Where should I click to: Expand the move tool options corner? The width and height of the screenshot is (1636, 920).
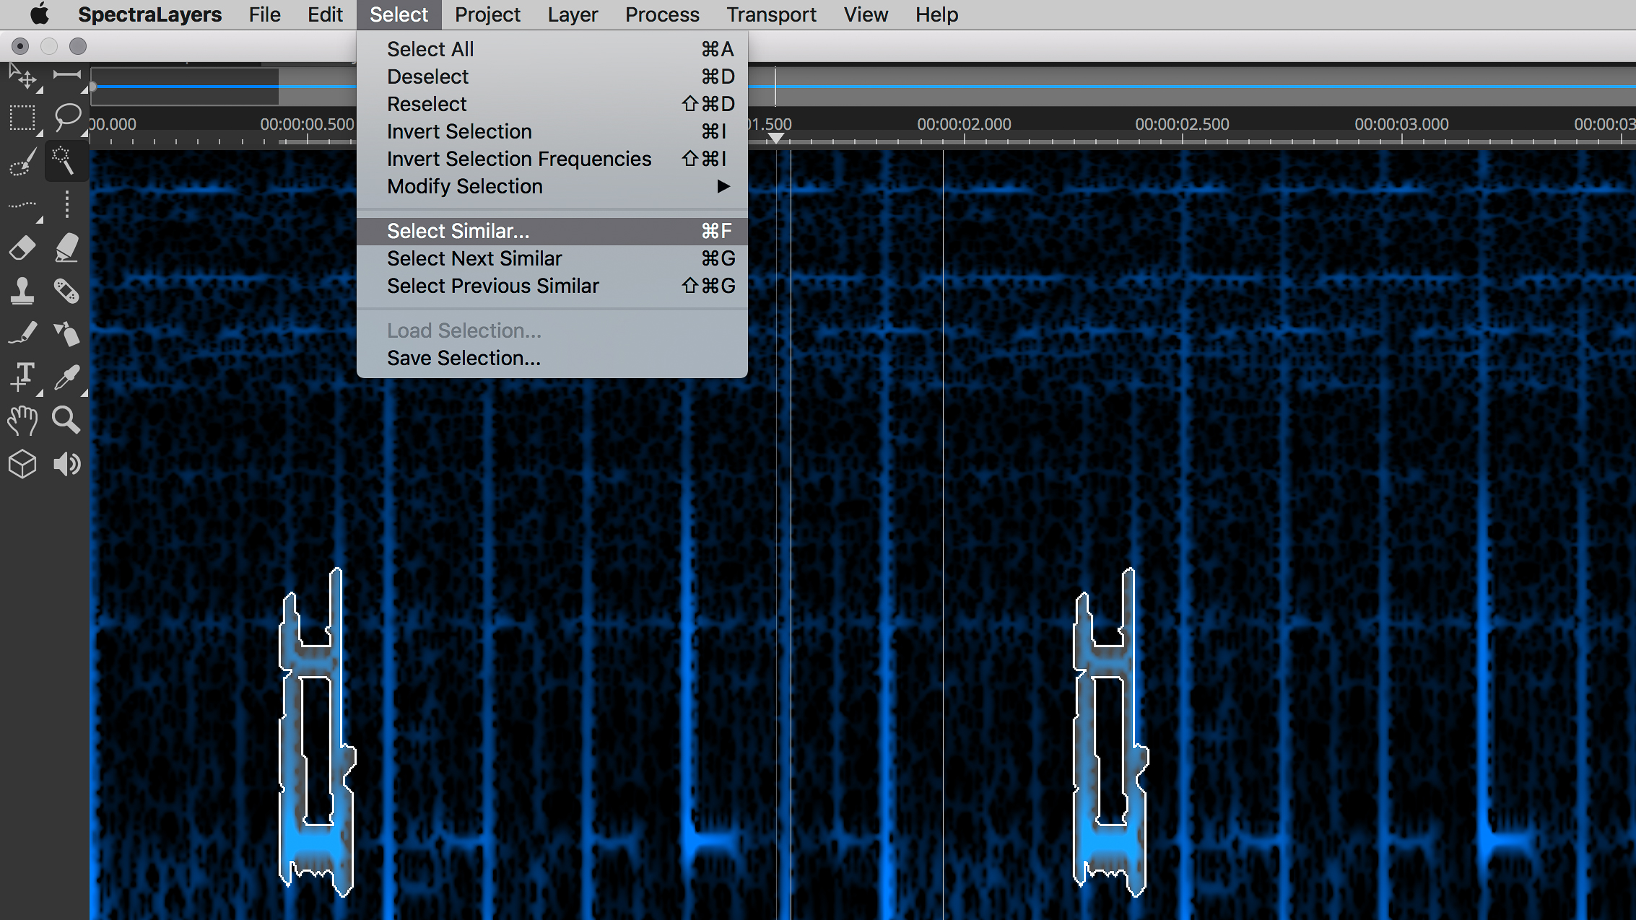[39, 88]
